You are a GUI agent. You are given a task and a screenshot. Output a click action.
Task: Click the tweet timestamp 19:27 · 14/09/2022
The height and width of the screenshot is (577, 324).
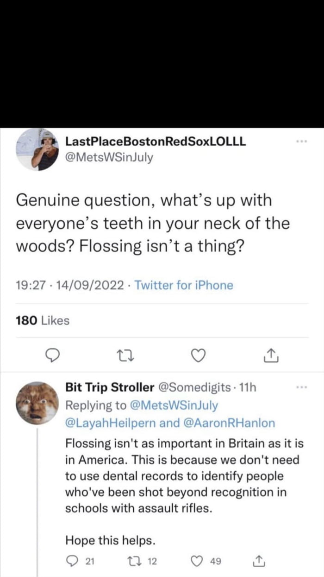click(70, 285)
